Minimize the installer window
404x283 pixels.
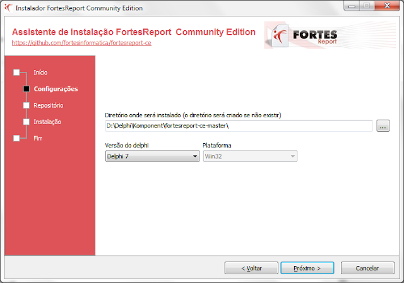[352, 6]
